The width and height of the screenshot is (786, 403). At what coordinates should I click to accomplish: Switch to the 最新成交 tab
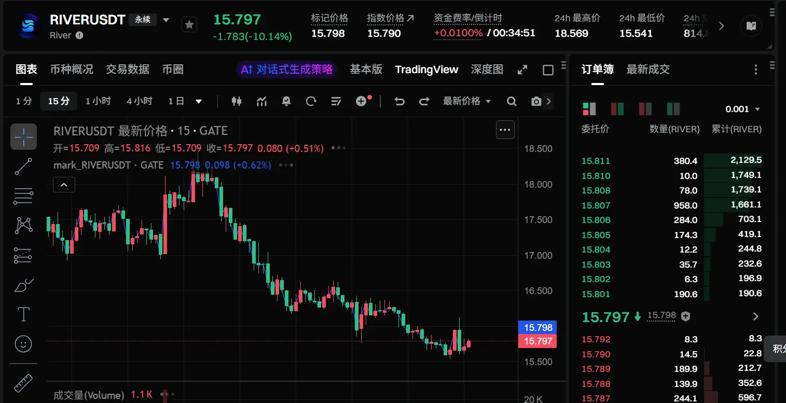point(648,70)
